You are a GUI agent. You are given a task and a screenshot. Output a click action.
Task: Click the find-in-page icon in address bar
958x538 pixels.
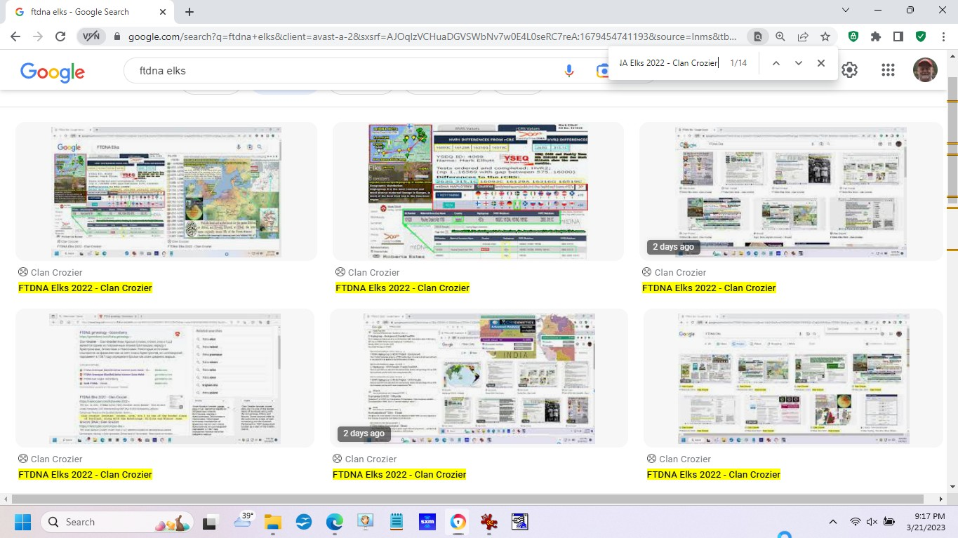pyautogui.click(x=758, y=36)
